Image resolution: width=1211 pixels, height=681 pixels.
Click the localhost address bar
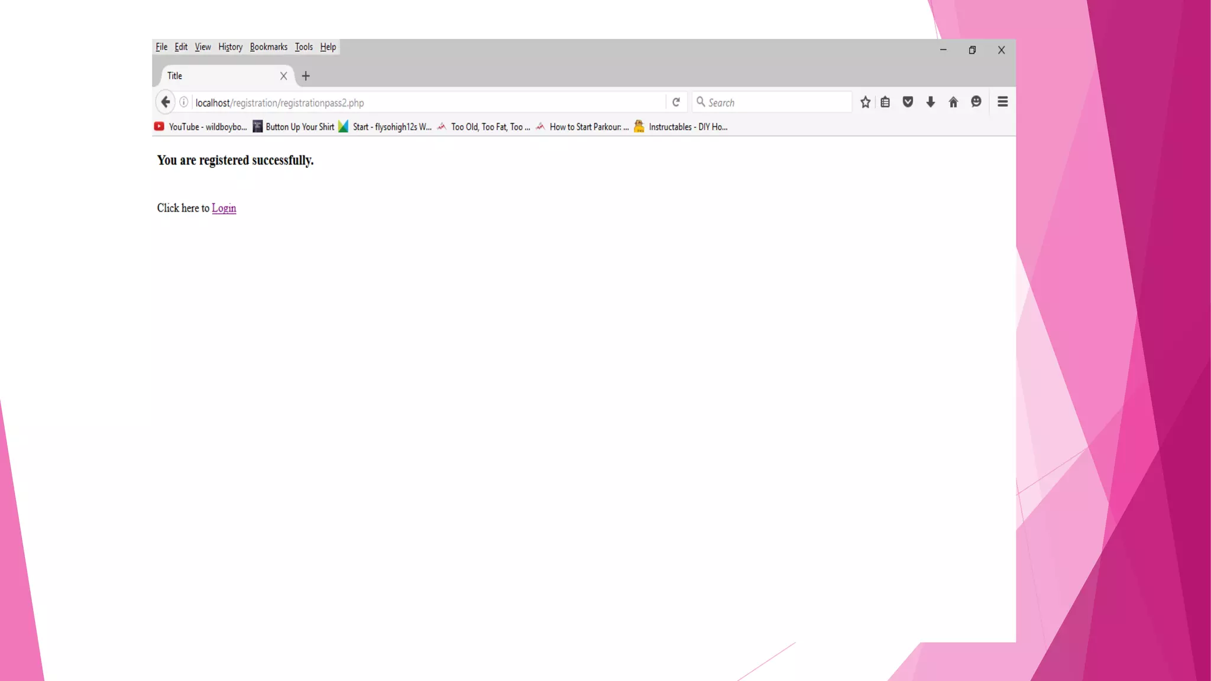click(x=426, y=102)
